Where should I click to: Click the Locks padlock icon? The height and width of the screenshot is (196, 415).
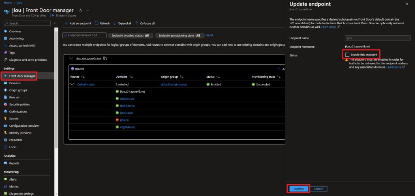[6, 147]
